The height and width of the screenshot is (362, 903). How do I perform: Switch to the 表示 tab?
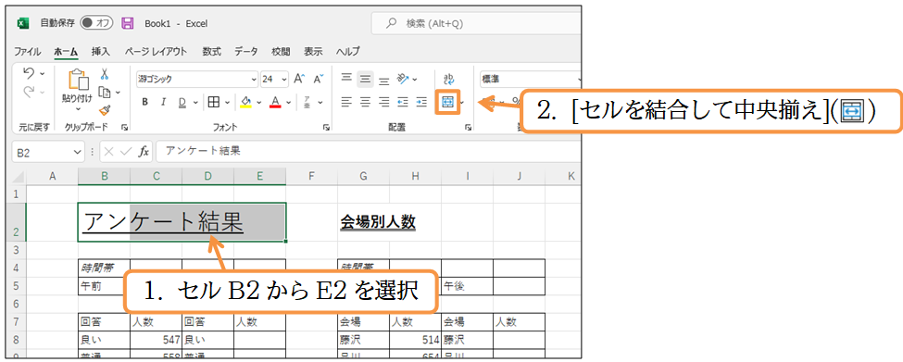coord(313,51)
